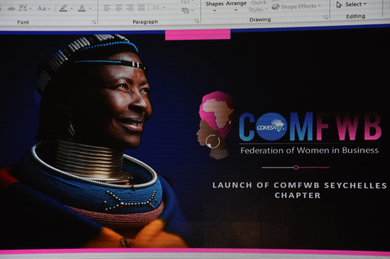Click the 'Federation of Women in Business' text
The height and width of the screenshot is (259, 390).
point(310,150)
